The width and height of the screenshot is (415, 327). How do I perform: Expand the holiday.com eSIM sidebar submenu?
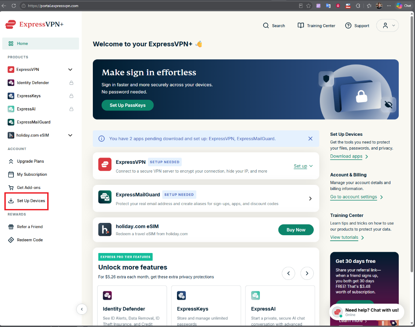coord(70,135)
